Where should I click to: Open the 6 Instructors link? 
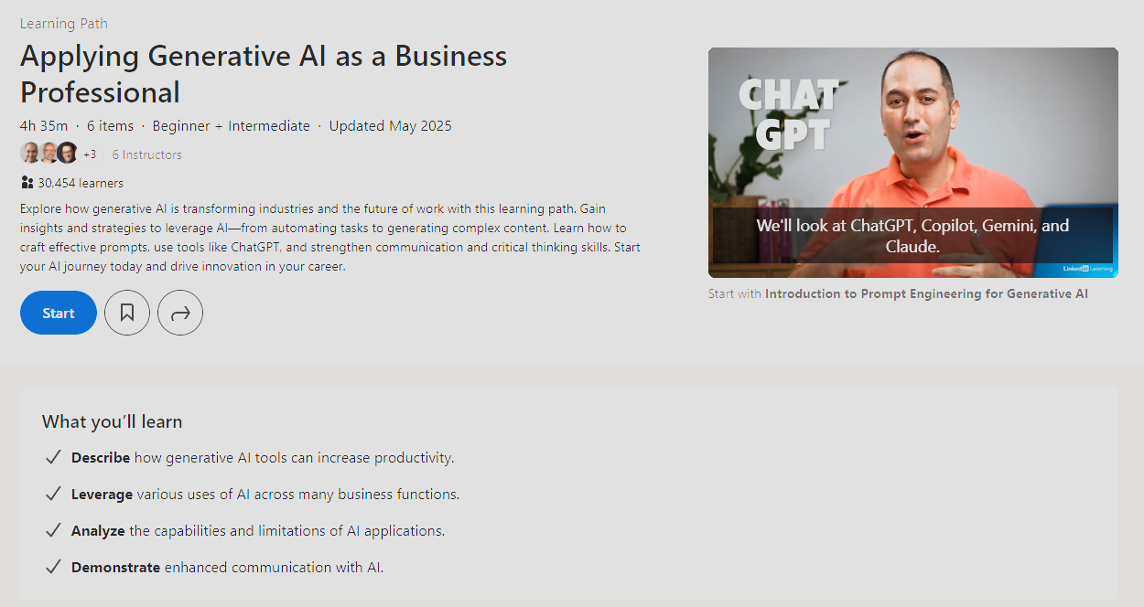coord(147,154)
